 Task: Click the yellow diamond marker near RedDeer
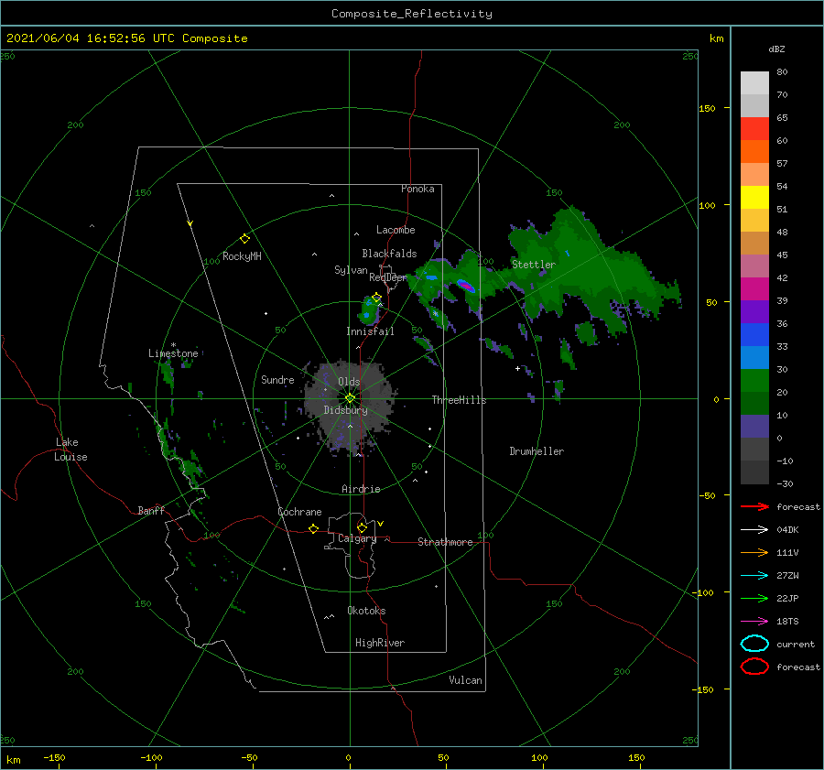point(376,298)
